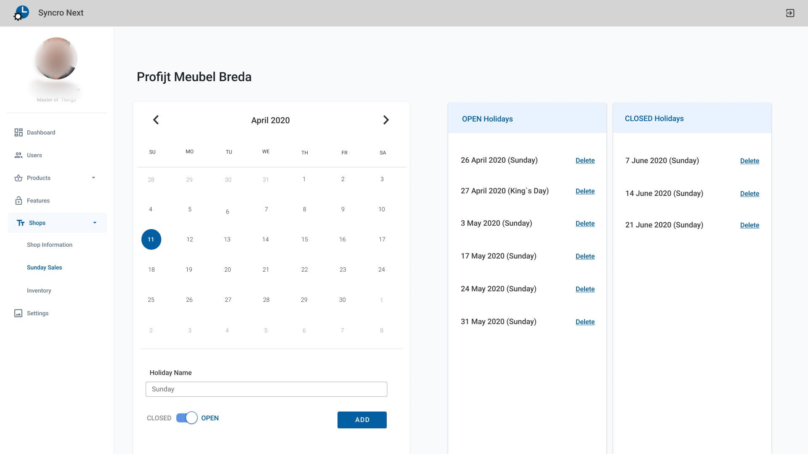Click the Features lock icon

point(19,201)
